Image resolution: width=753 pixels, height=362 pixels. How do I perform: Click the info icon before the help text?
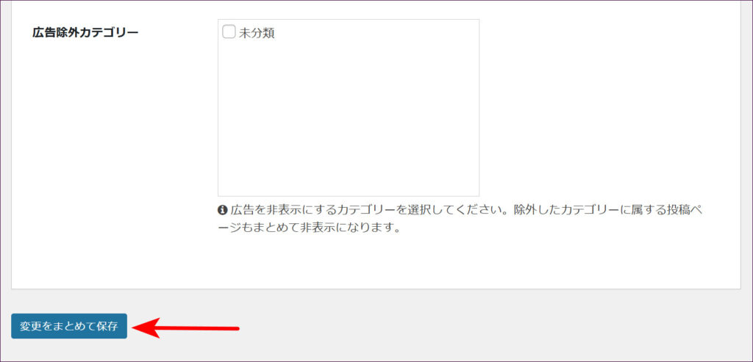[x=223, y=210]
